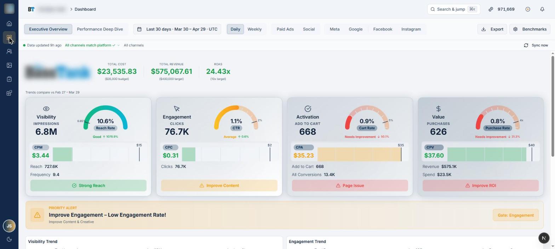Click the JS user avatar

pyautogui.click(x=9, y=226)
